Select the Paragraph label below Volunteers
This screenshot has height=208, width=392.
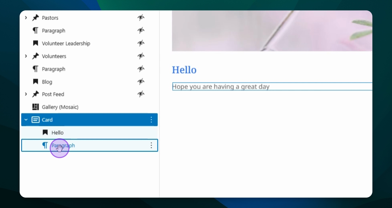click(54, 69)
